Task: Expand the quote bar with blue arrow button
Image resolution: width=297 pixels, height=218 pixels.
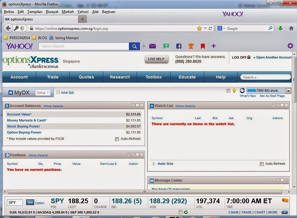Action: point(284,212)
